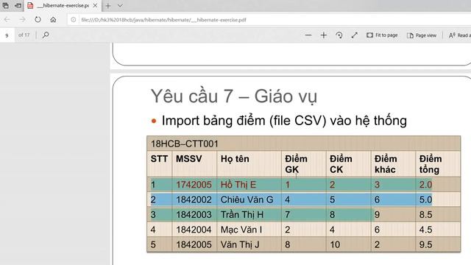This screenshot has width=471, height=265.
Task: Click total score 2.0 for Hồ Thị E
Action: [425, 185]
